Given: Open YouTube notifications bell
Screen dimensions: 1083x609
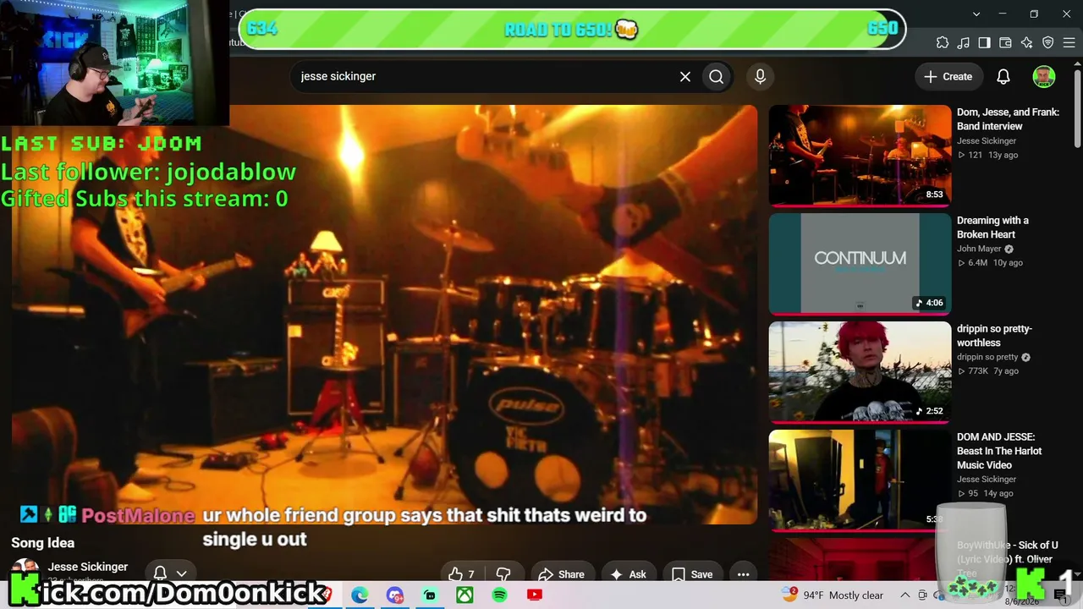Looking at the screenshot, I should coord(1003,76).
